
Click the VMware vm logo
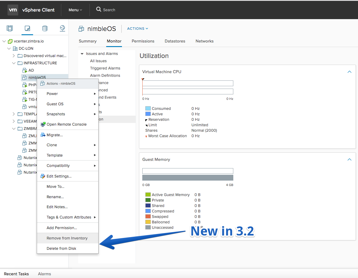pos(13,10)
